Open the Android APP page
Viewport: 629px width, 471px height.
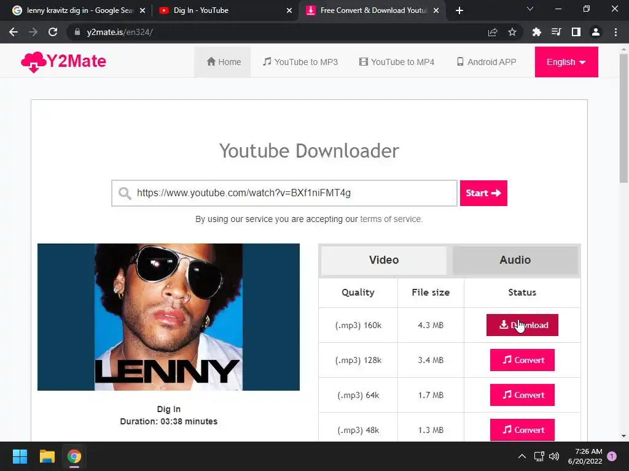[486, 62]
